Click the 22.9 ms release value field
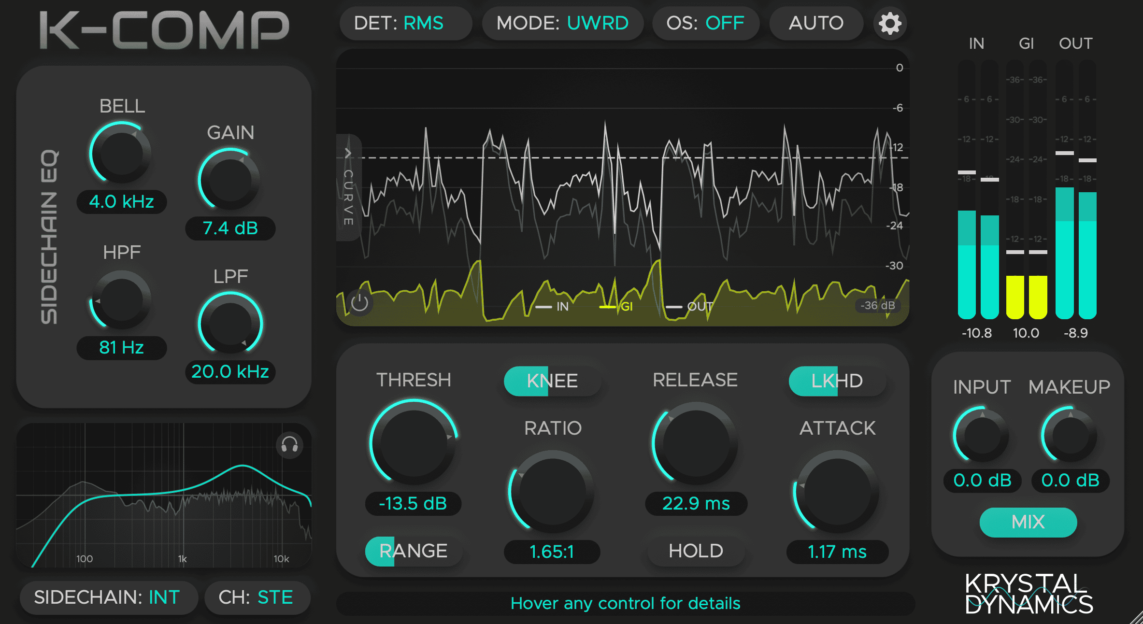 pyautogui.click(x=696, y=504)
